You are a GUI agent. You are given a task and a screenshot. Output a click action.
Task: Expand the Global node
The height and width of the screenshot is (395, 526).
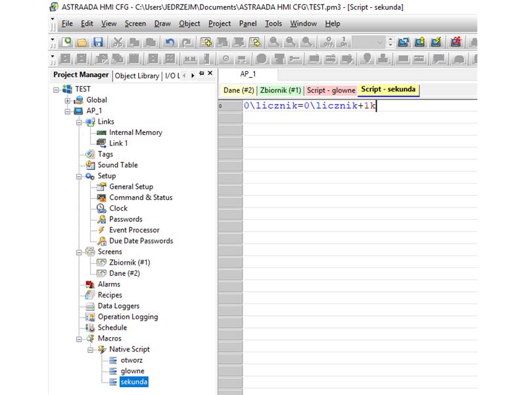(x=68, y=101)
